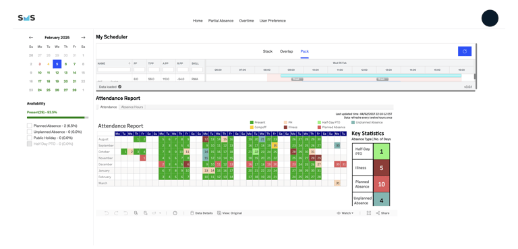Click the SMS logo
This screenshot has width=518, height=249.
(26, 18)
